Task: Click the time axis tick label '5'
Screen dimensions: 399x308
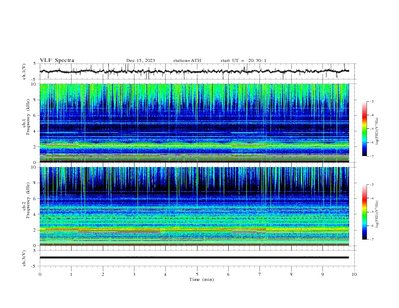Action: point(197,274)
